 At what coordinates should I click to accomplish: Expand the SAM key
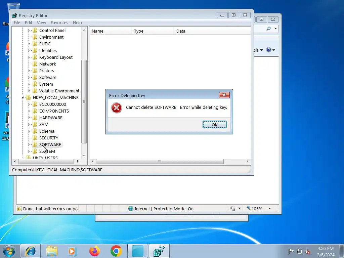[x=29, y=124]
